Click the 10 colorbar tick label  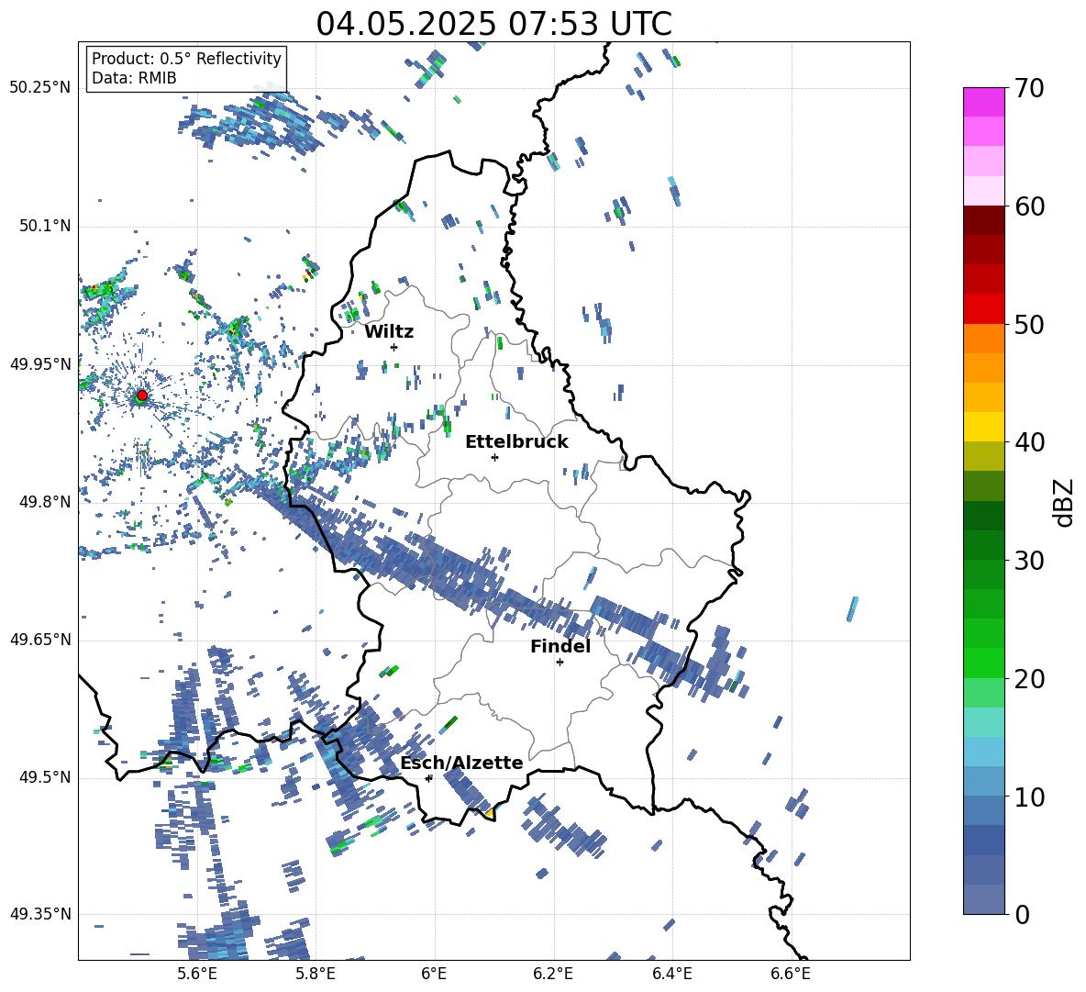(x=1029, y=797)
